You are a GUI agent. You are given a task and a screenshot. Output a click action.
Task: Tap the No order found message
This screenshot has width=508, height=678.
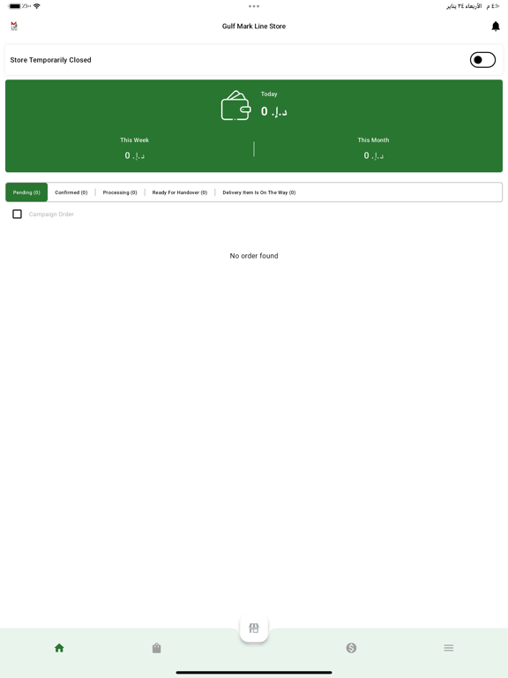[x=254, y=256]
